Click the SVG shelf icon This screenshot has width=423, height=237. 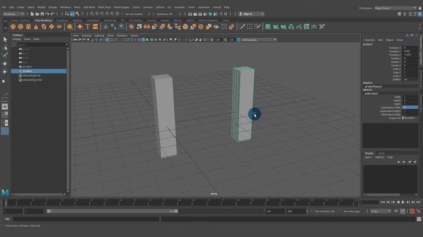pos(95,26)
